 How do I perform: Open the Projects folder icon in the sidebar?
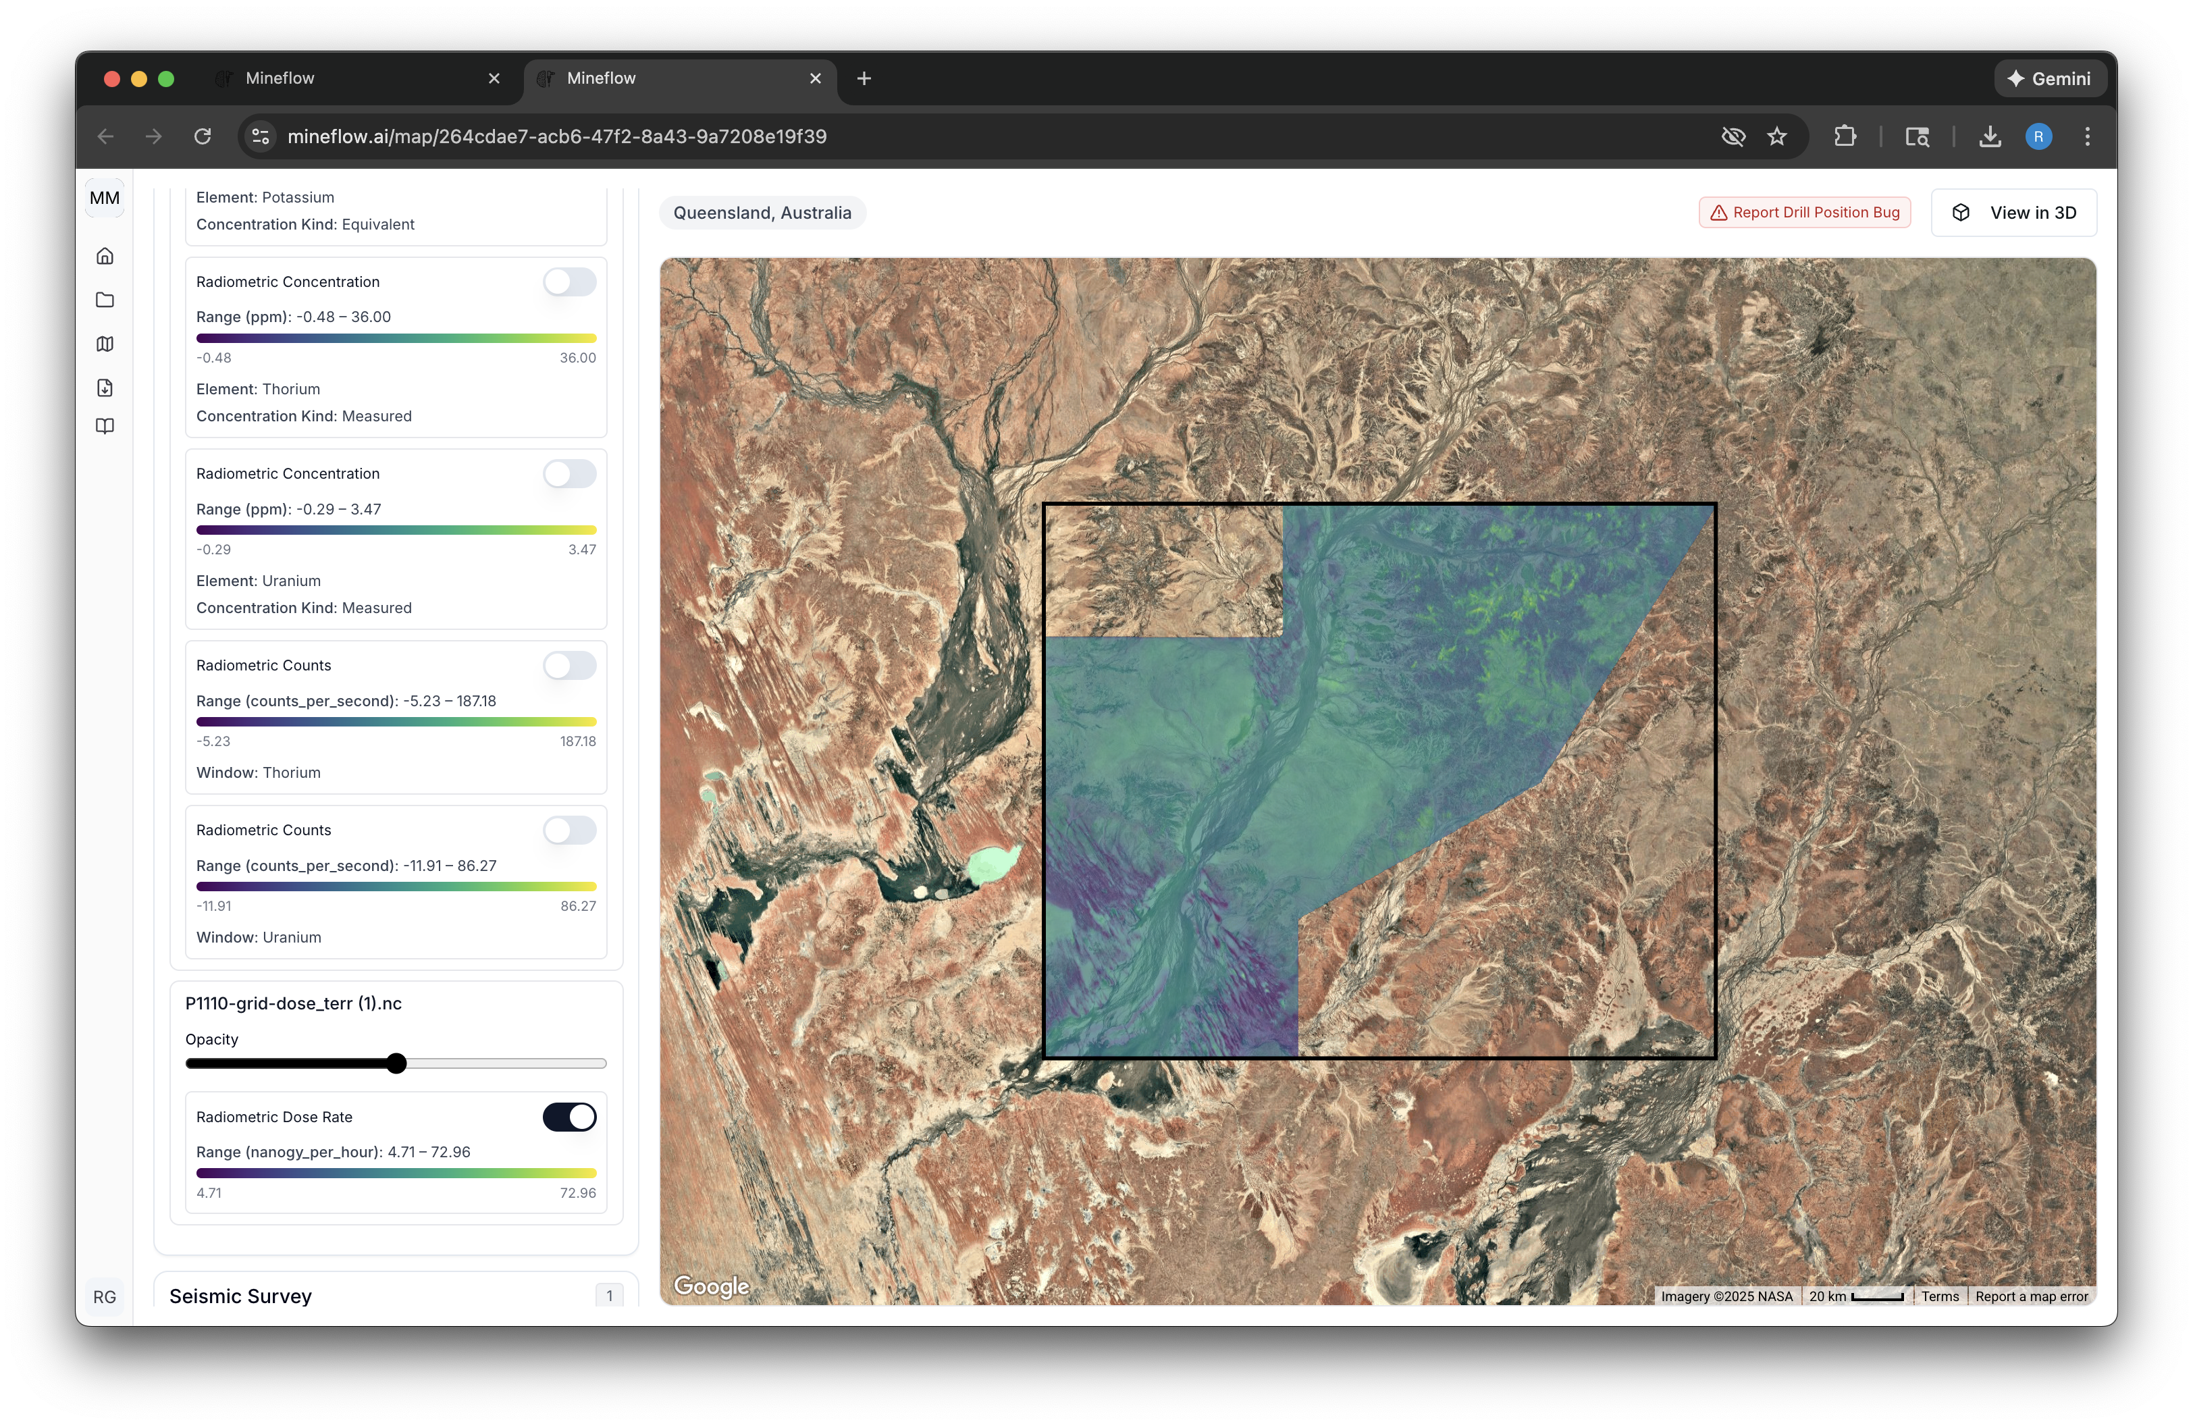click(x=105, y=299)
